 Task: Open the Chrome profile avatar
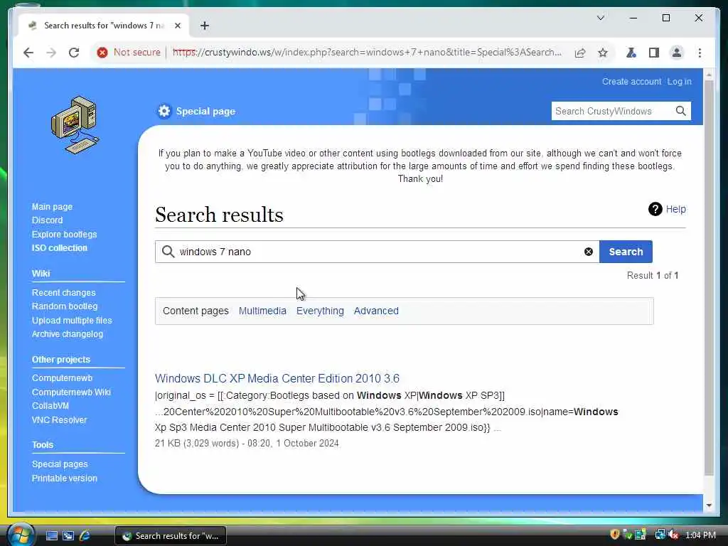click(x=677, y=53)
